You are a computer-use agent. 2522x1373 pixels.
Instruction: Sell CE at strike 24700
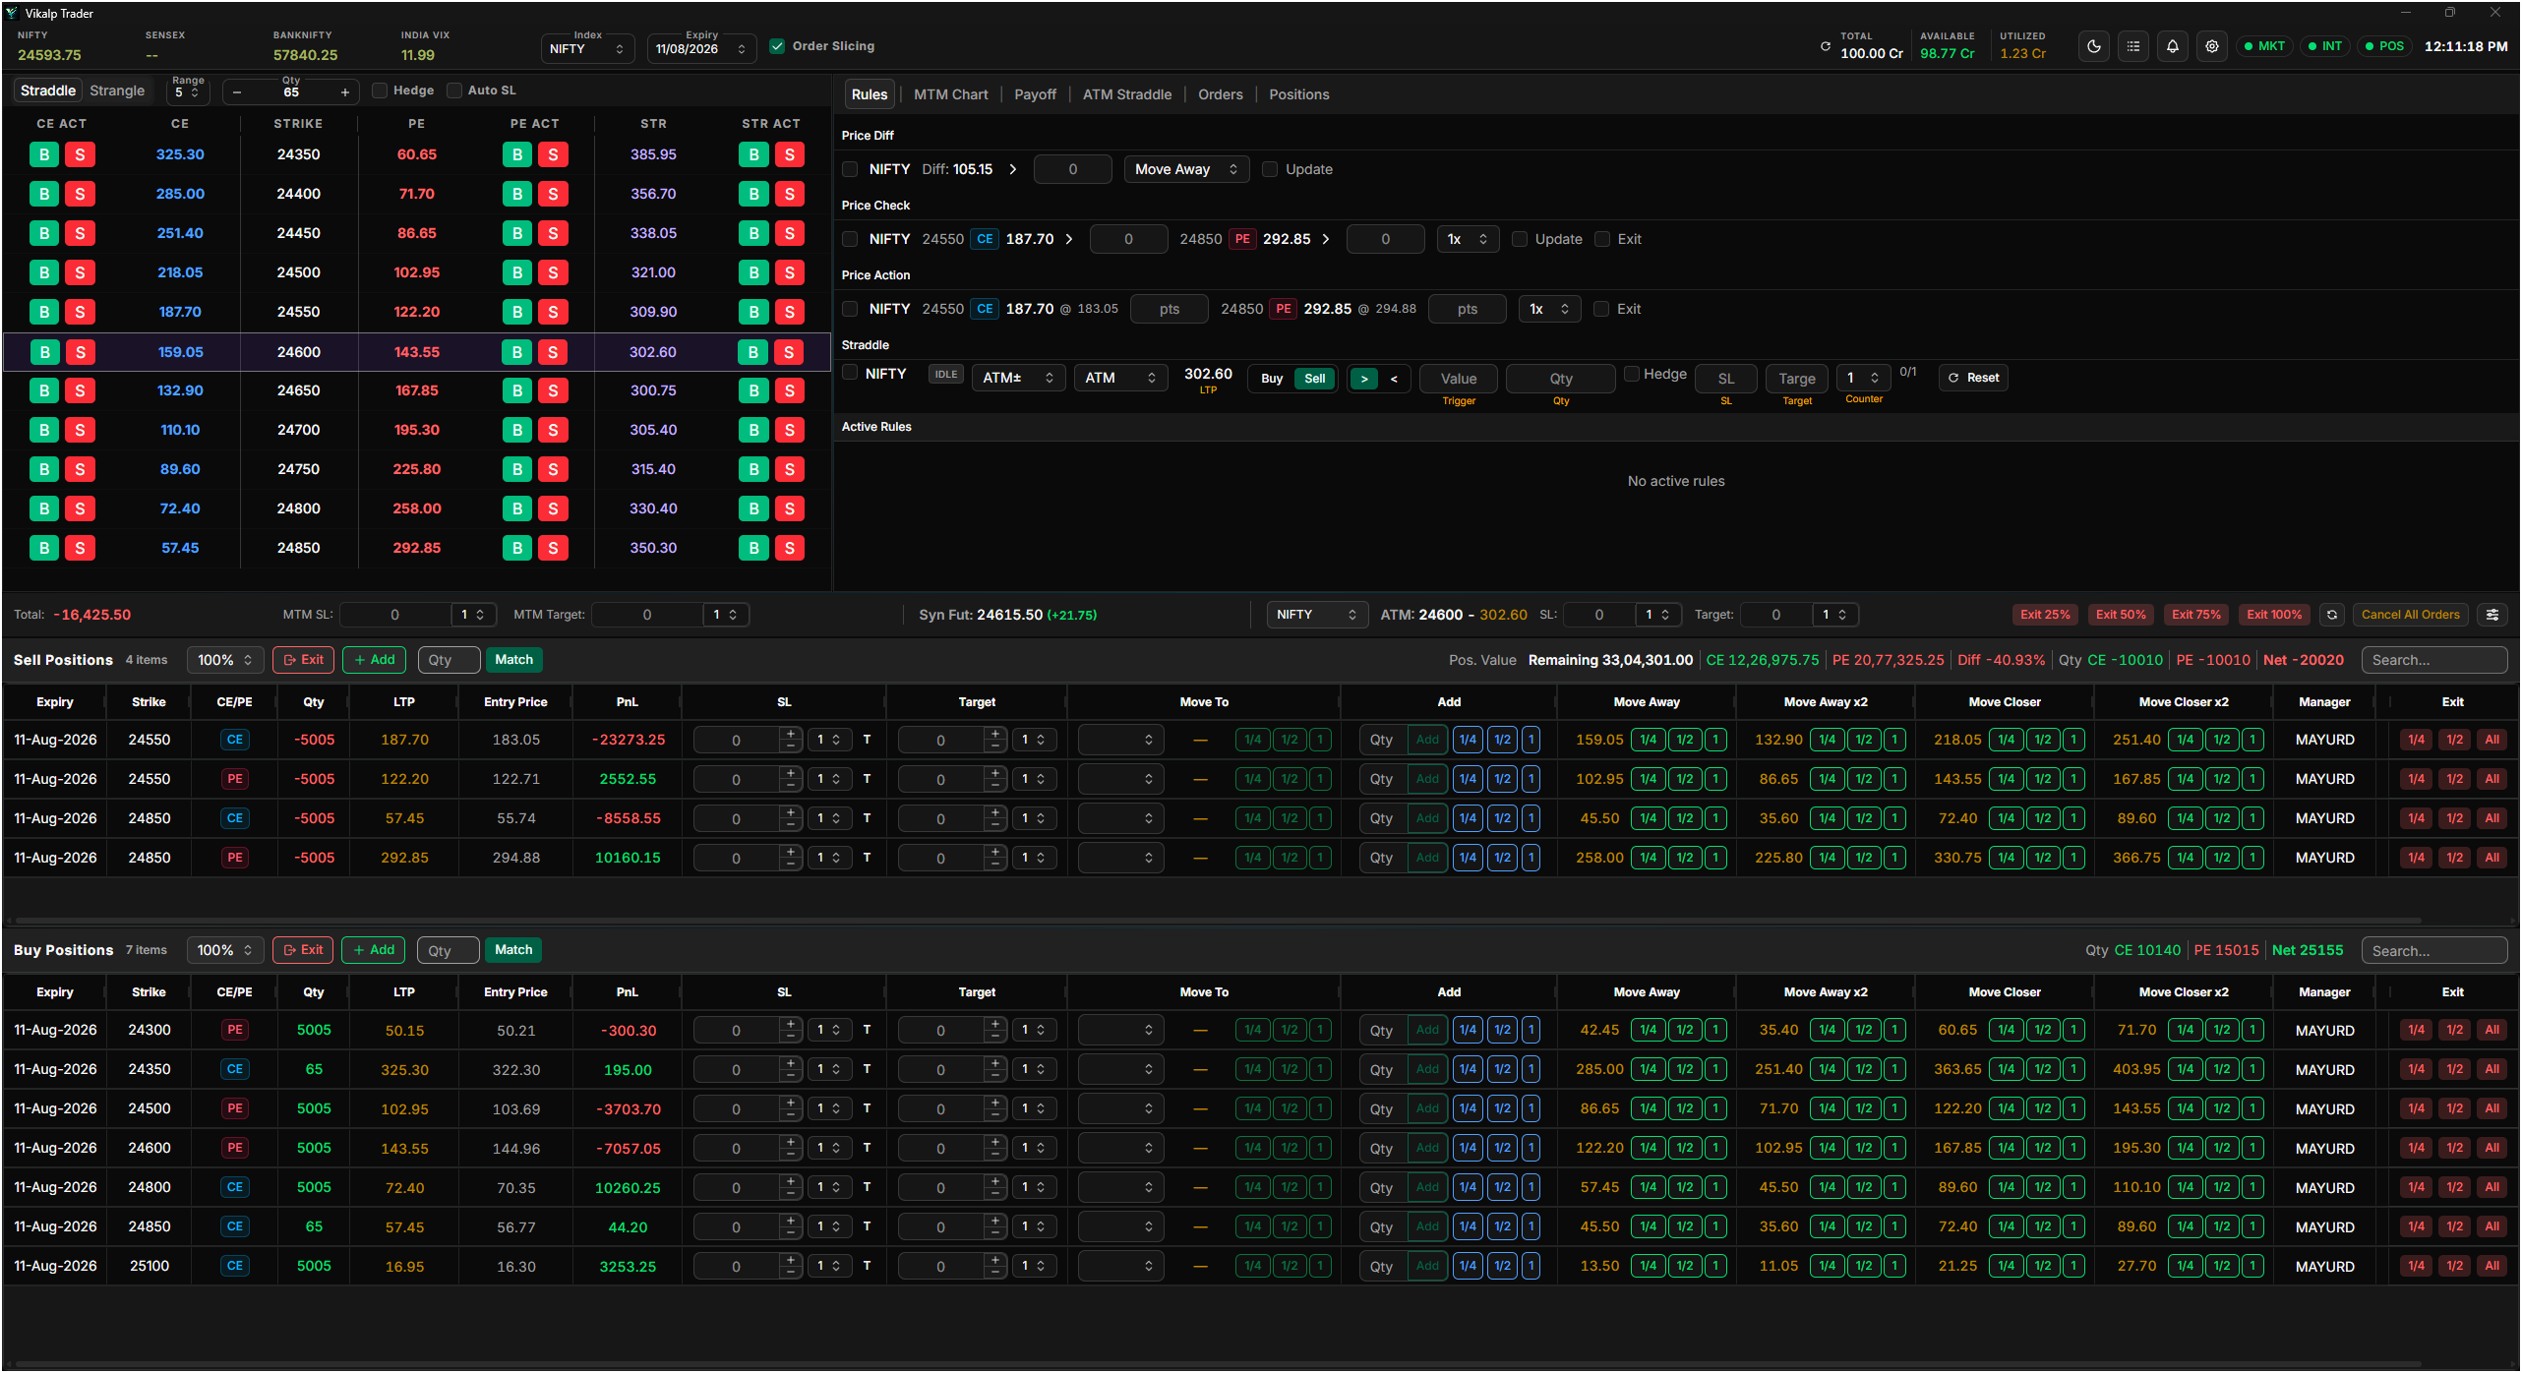tap(80, 430)
